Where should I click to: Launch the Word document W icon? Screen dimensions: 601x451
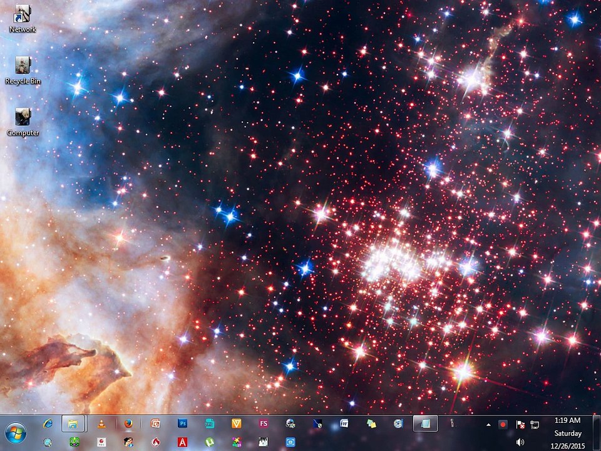(344, 423)
